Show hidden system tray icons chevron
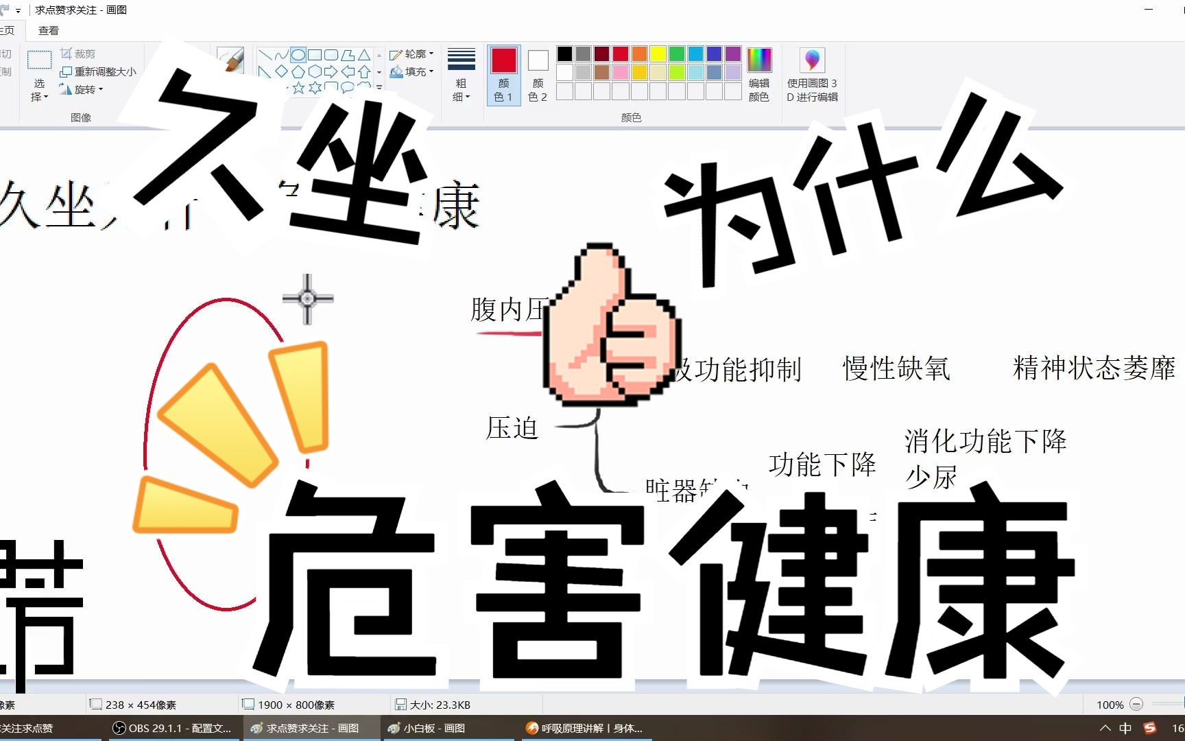Screen dimensions: 1185x741 (x=1105, y=728)
